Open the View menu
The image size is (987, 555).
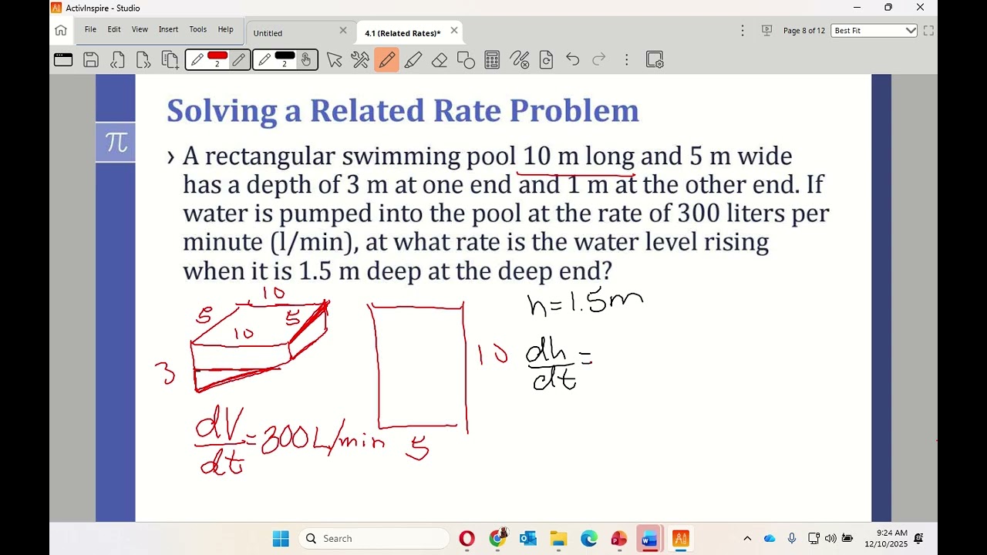tap(140, 29)
